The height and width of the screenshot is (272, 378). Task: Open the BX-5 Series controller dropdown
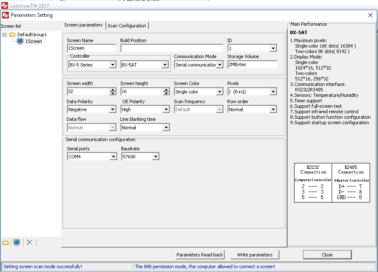[113, 65]
